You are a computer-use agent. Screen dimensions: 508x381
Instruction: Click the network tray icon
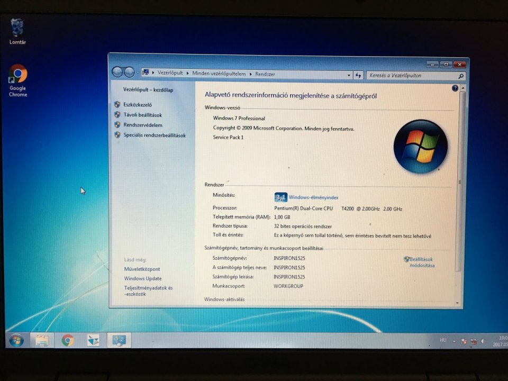[474, 341]
